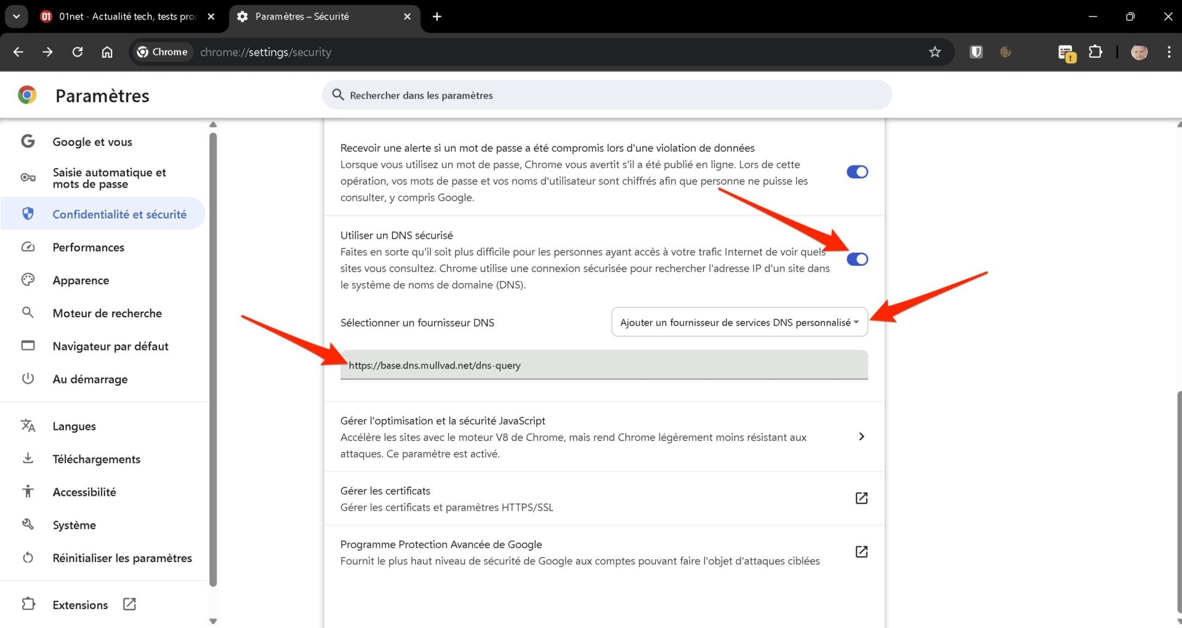Reload the page with the refresh icon
Viewport: 1182px width, 628px height.
pyautogui.click(x=78, y=52)
